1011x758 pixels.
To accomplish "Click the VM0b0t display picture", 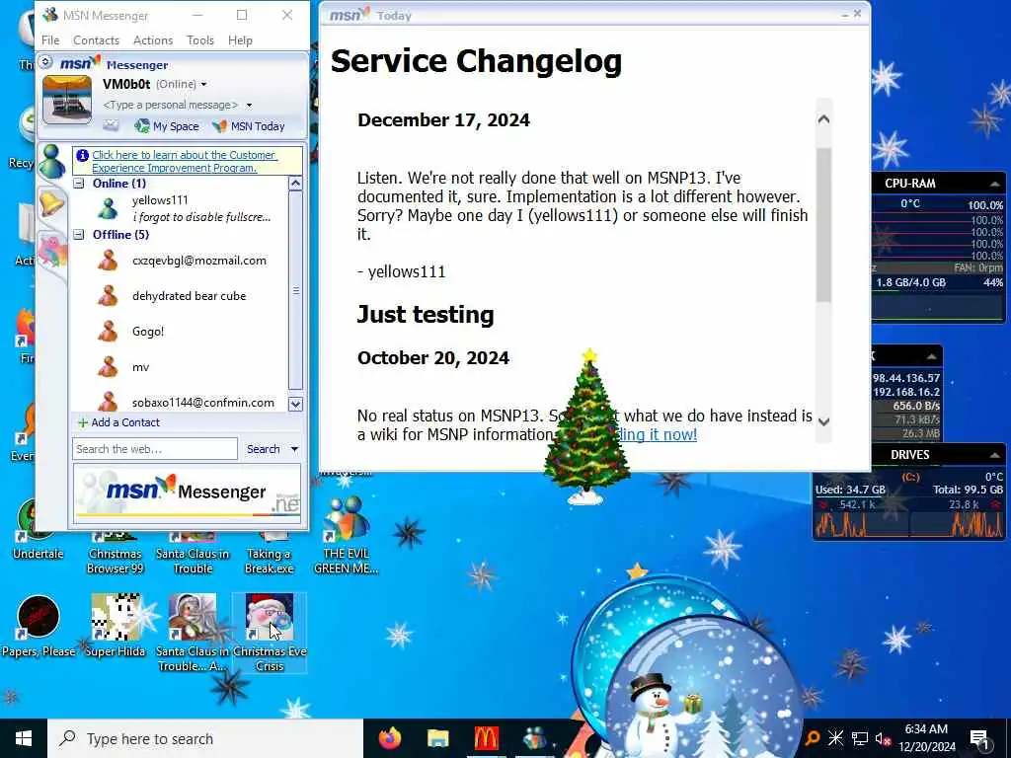I will (x=67, y=100).
